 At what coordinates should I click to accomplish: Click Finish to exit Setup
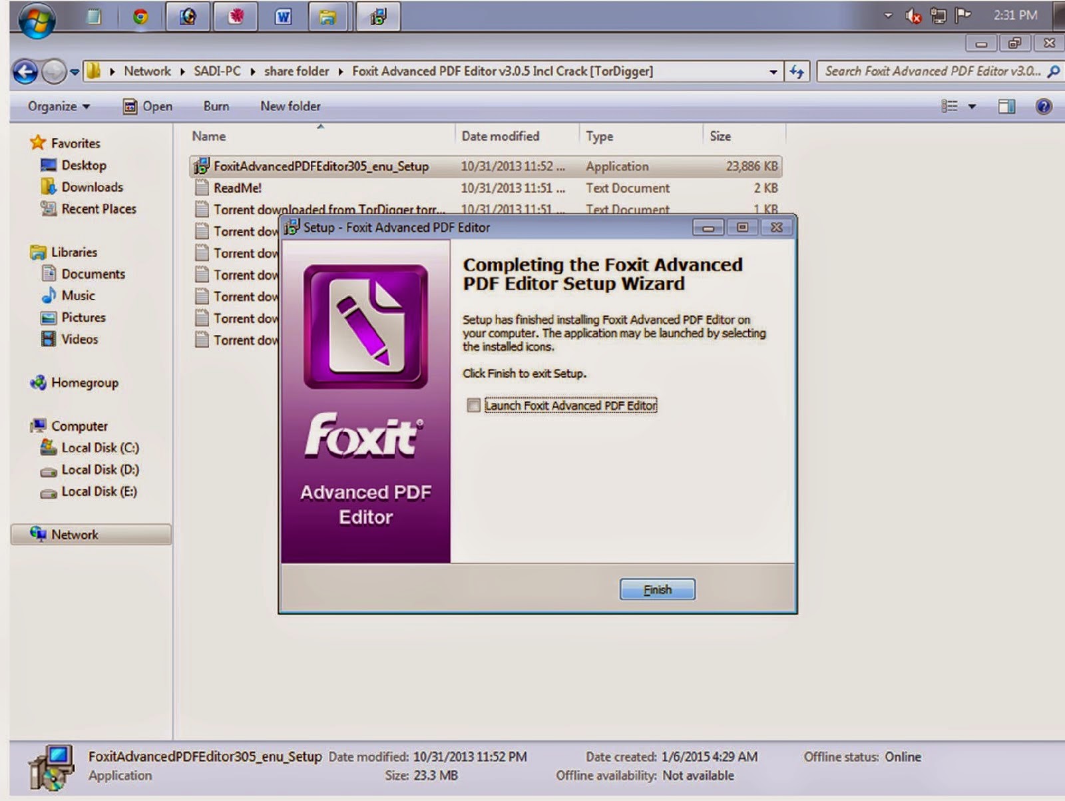click(x=658, y=590)
